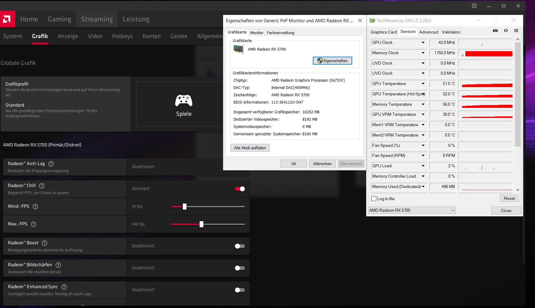Enable the Radeon Bildschärfen toggle
Screen dimensions: 535x308
[240, 268]
